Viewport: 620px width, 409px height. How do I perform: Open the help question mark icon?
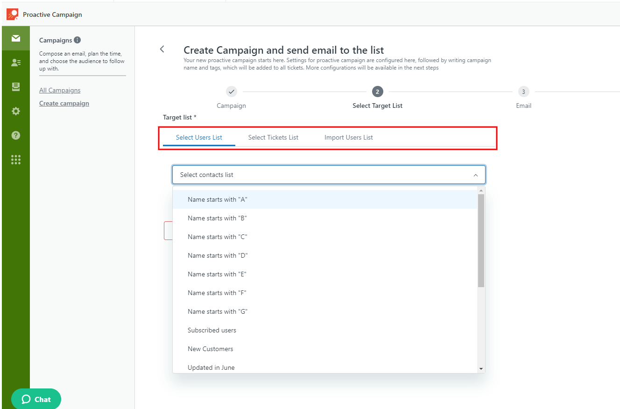pyautogui.click(x=16, y=135)
